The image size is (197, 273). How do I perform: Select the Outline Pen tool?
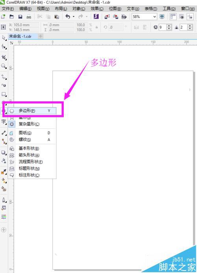pyautogui.click(x=4, y=200)
